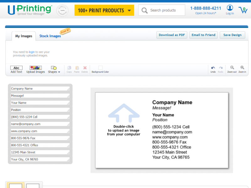Image resolution: width=251 pixels, height=188 pixels.
Task: Expand the 100+ Print Products menu
Action: point(104,10)
